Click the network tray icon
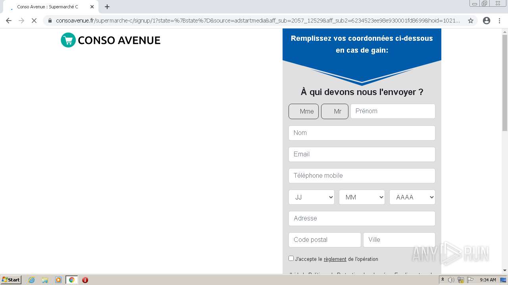Image resolution: width=508 pixels, height=285 pixels. (461, 280)
